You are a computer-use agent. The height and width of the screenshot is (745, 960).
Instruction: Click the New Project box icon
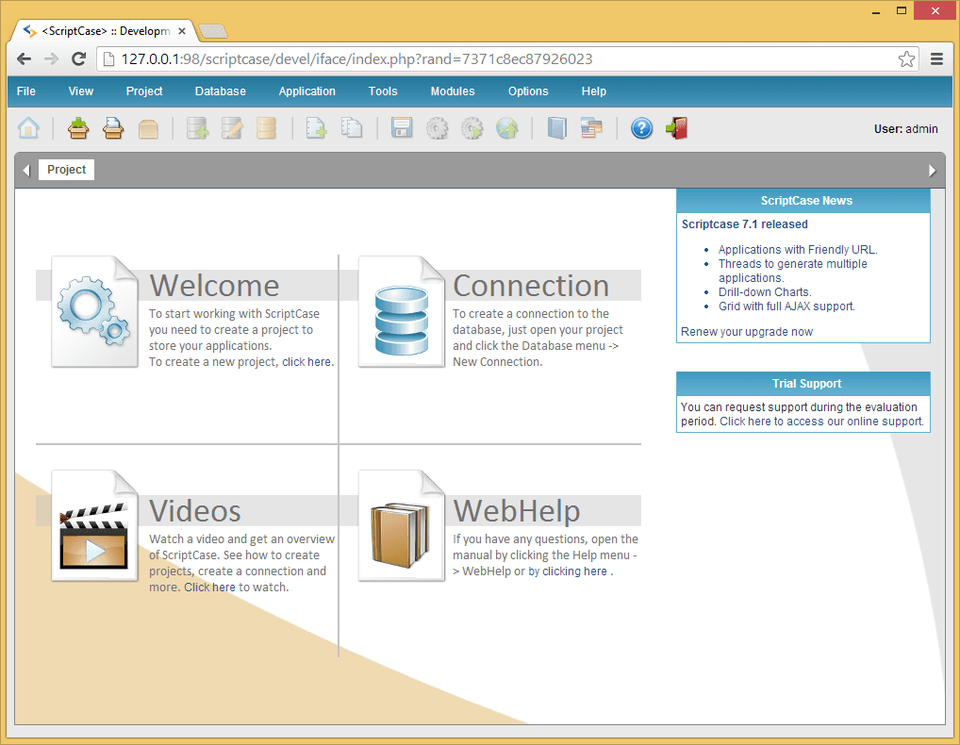tap(78, 128)
